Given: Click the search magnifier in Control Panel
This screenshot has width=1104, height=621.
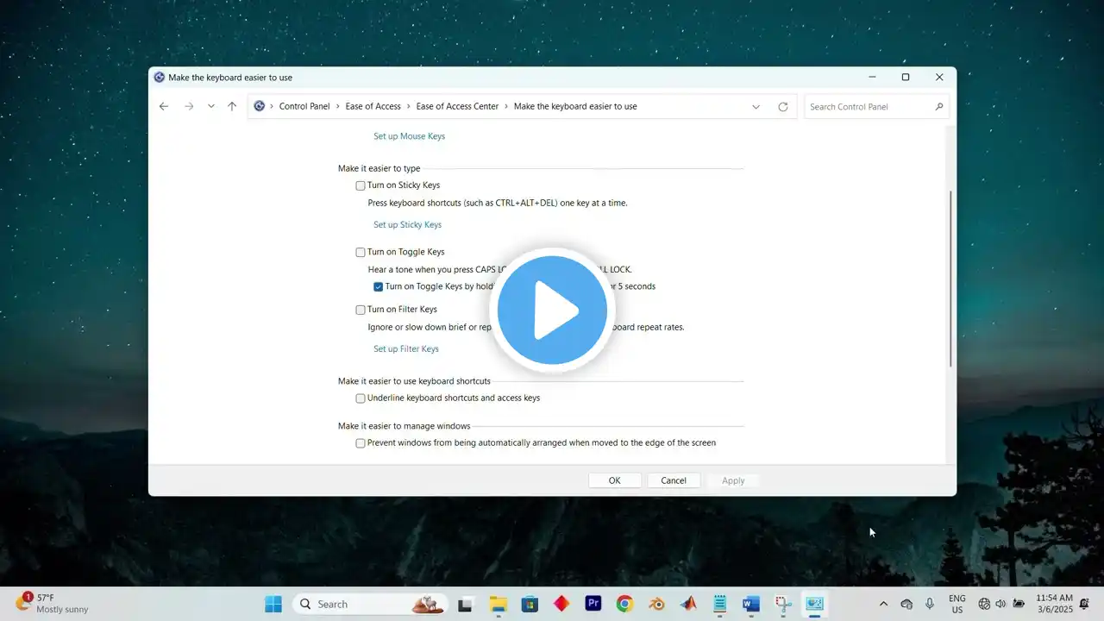Looking at the screenshot, I should point(939,106).
